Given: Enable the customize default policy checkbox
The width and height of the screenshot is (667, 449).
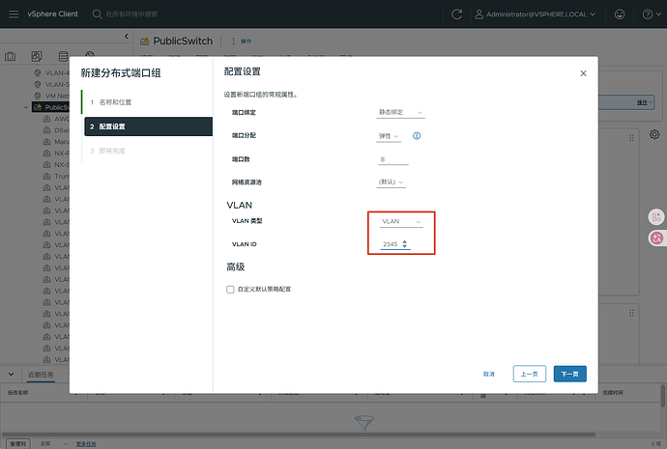Looking at the screenshot, I should point(230,290).
